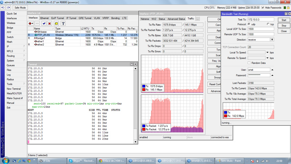291x164 pixels.
Task: Expand the IP submenu in sidebar
Action: click(24, 46)
